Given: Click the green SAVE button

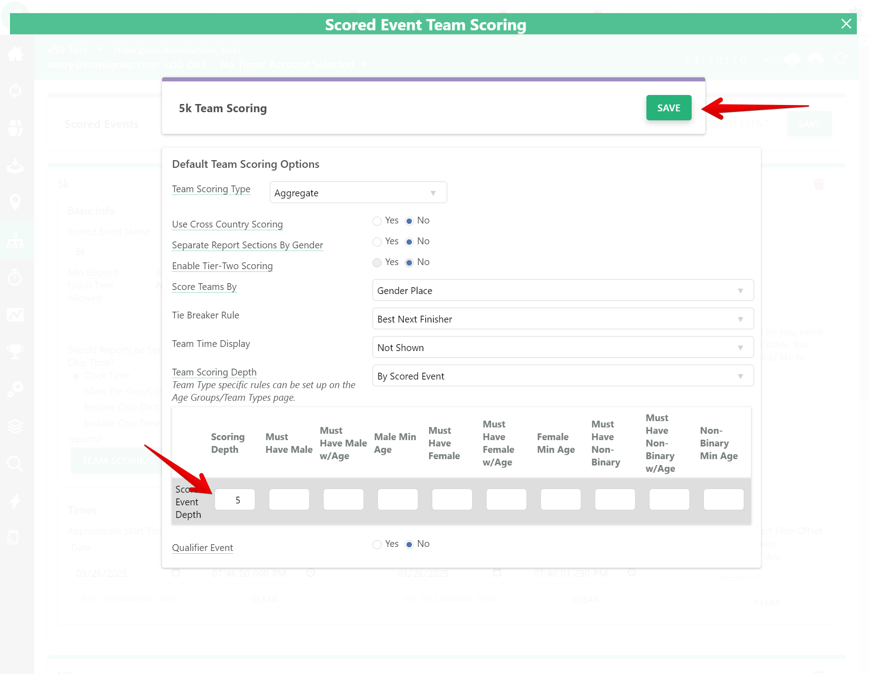Looking at the screenshot, I should pyautogui.click(x=668, y=108).
